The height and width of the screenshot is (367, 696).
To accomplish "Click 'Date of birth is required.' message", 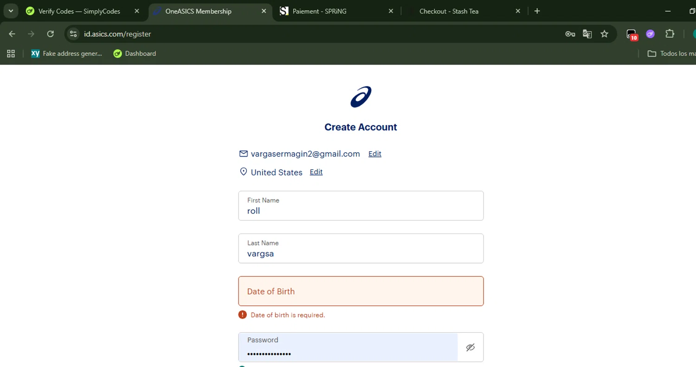I will click(288, 315).
